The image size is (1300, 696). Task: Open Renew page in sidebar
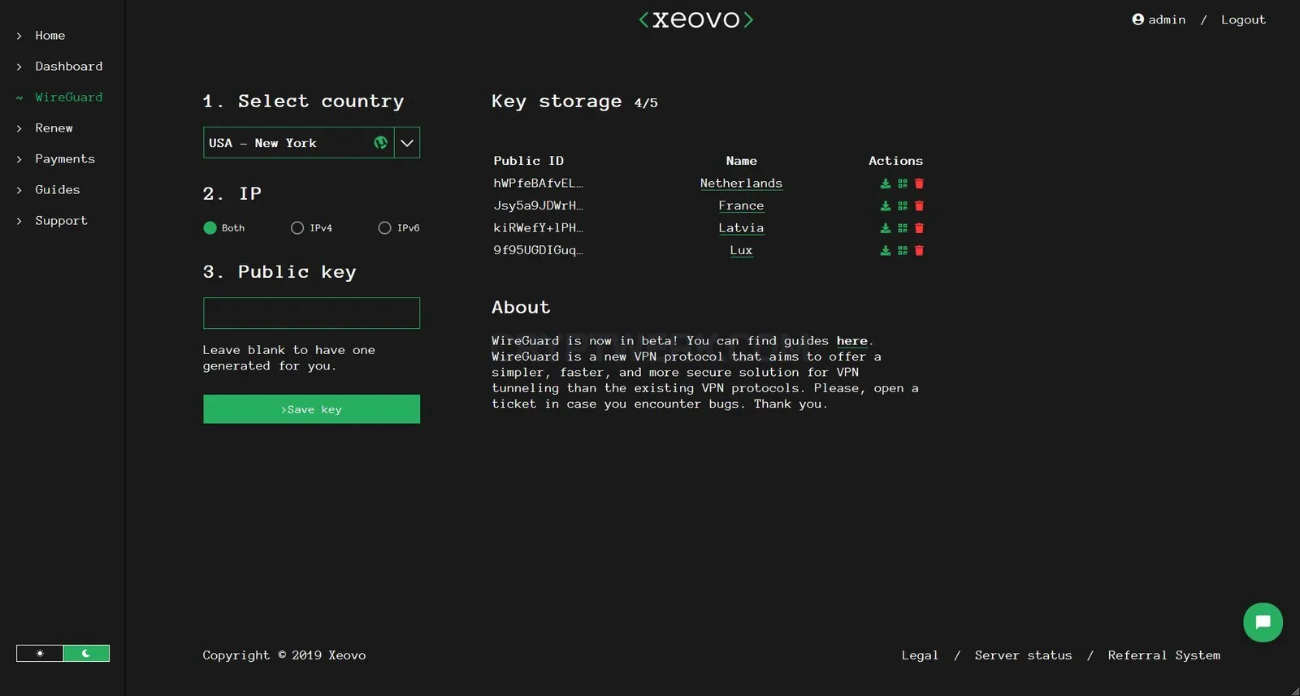(54, 128)
